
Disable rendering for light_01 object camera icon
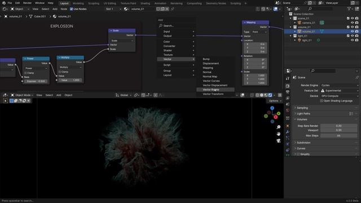356,40
